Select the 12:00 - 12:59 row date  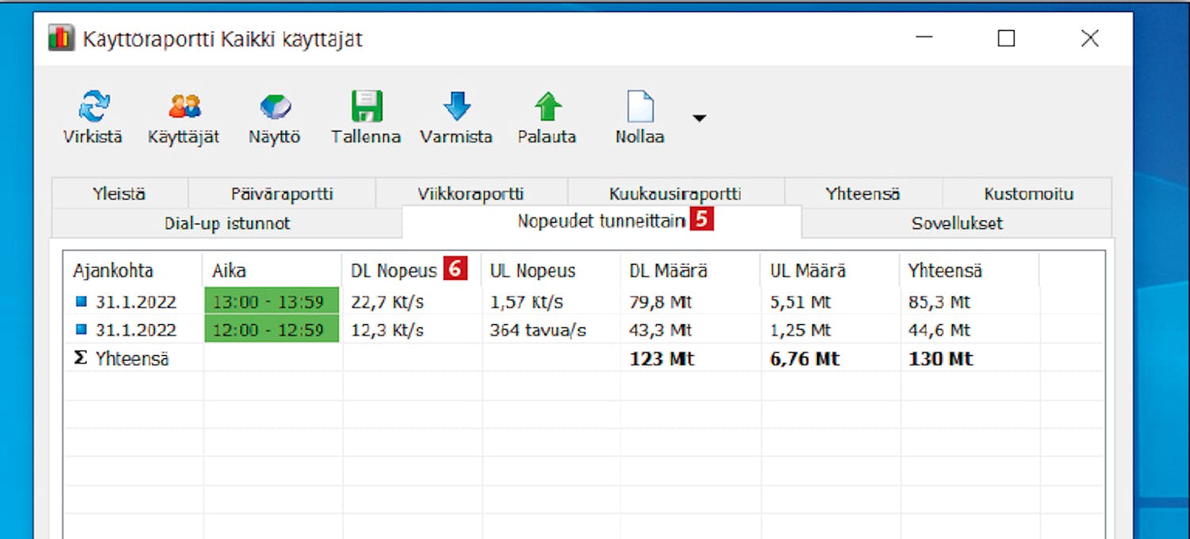click(x=136, y=330)
